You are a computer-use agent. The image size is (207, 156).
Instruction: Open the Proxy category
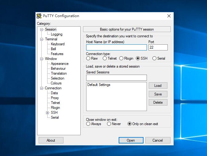click(55, 98)
